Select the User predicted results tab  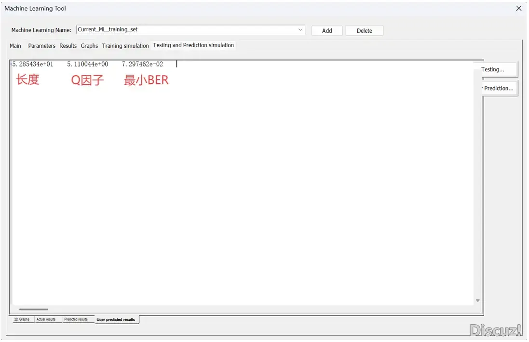[x=116, y=320]
